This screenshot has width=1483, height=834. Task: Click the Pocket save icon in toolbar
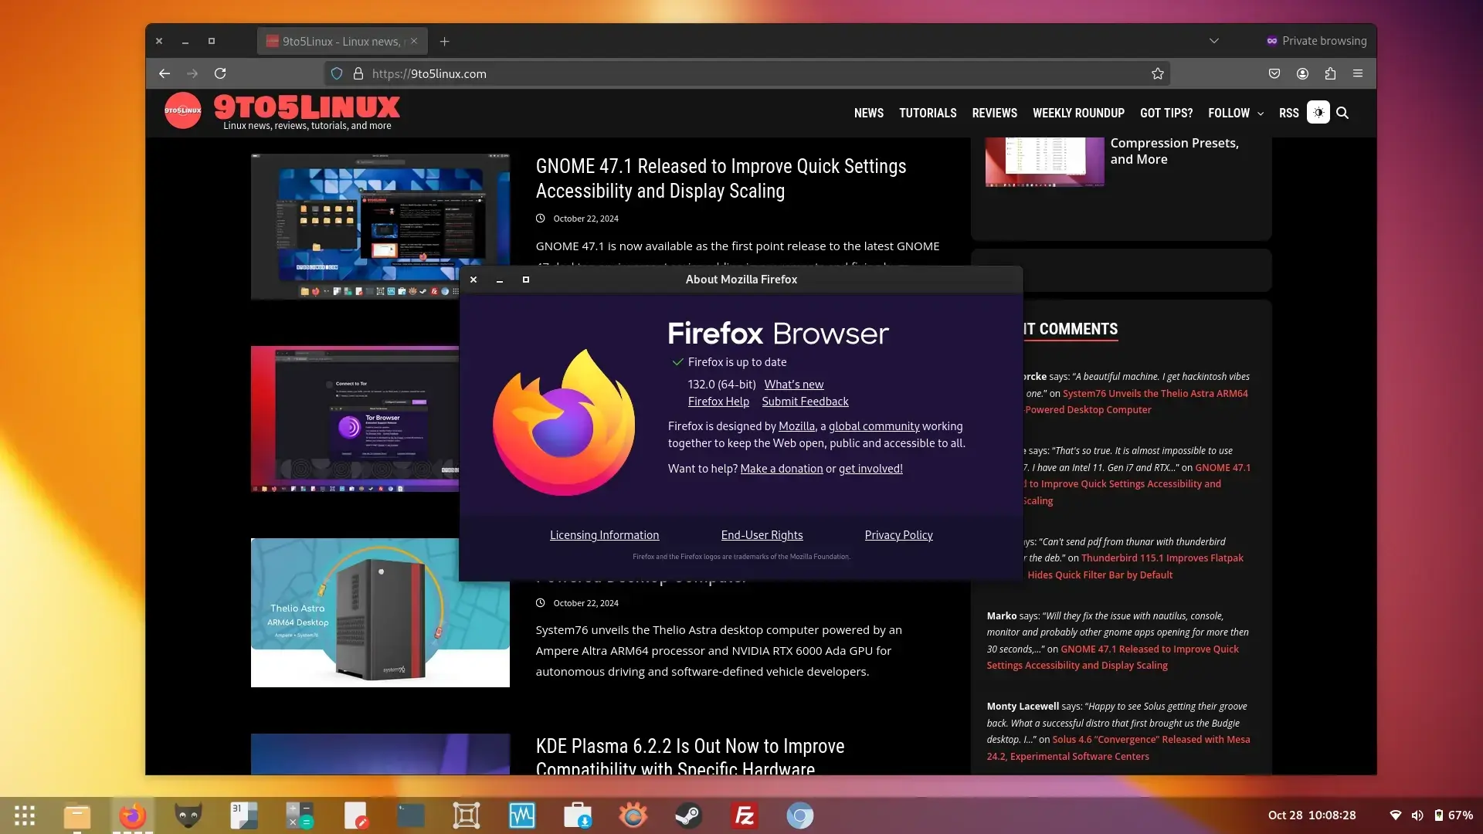click(x=1274, y=73)
